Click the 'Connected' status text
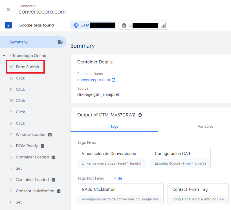Image resolution: width=231 pixels, height=210 pixels. 27,6
